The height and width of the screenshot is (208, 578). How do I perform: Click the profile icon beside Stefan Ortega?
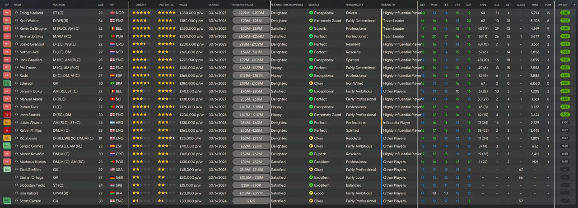[x=17, y=177]
